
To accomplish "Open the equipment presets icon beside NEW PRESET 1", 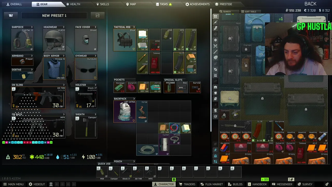I will pyautogui.click(x=11, y=16).
